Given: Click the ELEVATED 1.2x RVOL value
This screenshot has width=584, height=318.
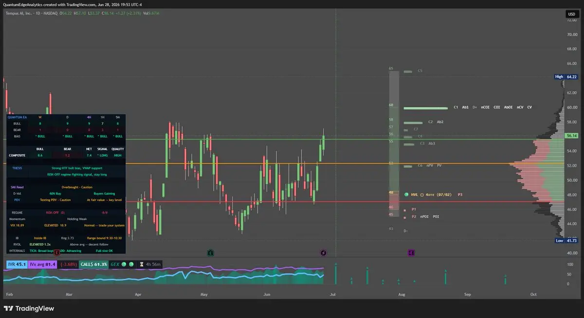Looking at the screenshot, I should tap(40, 244).
